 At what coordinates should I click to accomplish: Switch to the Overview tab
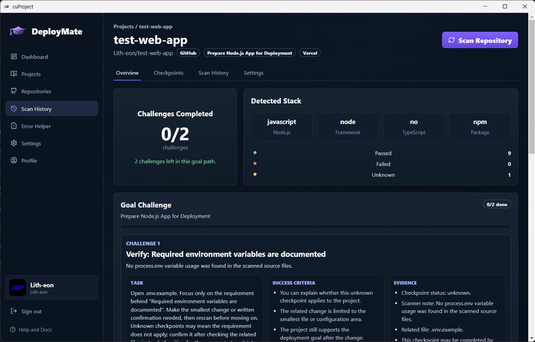pyautogui.click(x=127, y=72)
